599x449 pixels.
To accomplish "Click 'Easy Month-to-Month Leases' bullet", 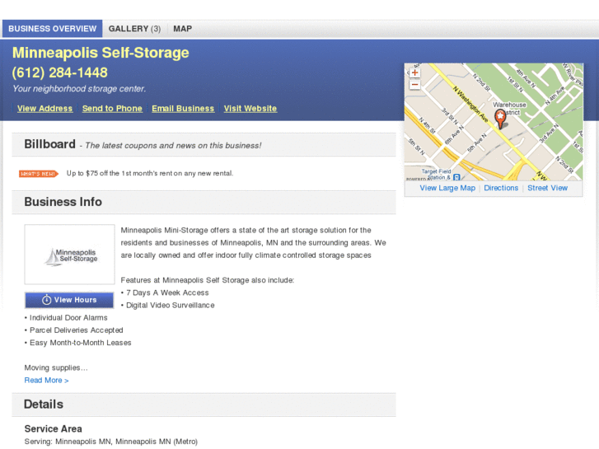I will point(78,343).
